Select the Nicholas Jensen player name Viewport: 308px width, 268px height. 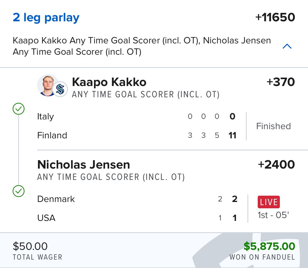[x=84, y=165]
